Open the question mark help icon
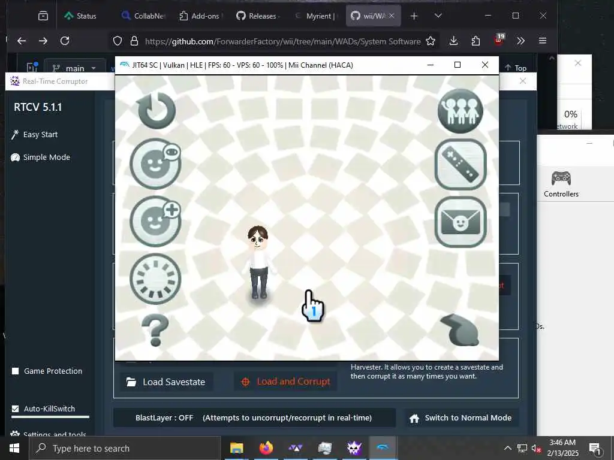Viewport: 614px width, 460px height. pyautogui.click(x=155, y=330)
